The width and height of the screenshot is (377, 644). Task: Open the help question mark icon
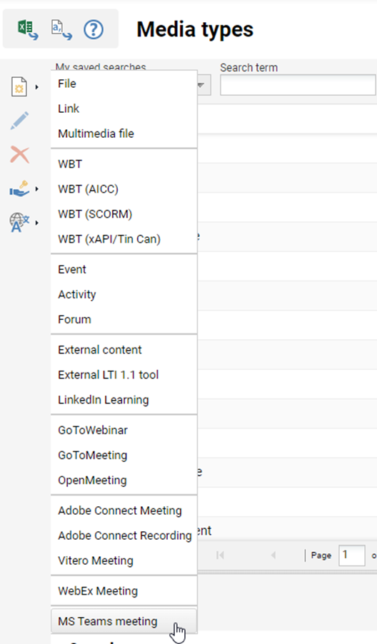(94, 30)
